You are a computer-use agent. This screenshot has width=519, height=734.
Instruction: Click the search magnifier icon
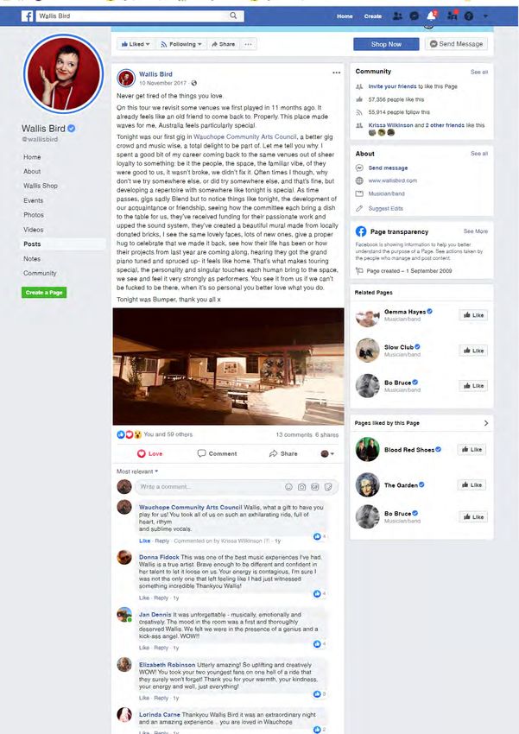(233, 16)
